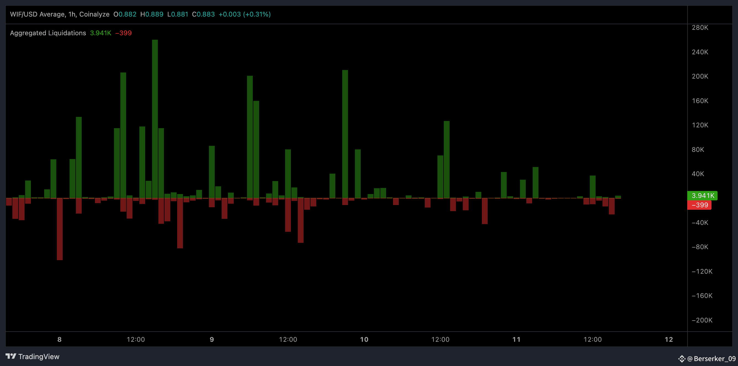Click the red −399 price tag

tap(699, 205)
